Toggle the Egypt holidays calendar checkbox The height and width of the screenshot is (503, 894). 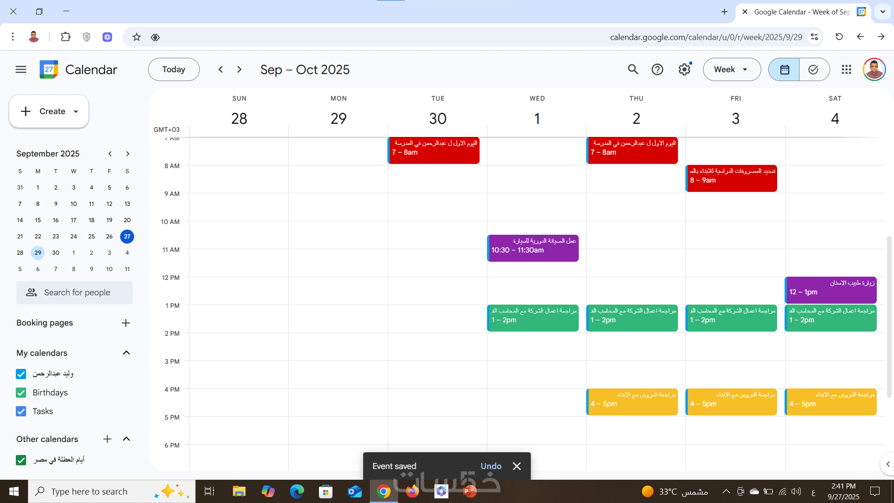click(x=21, y=460)
